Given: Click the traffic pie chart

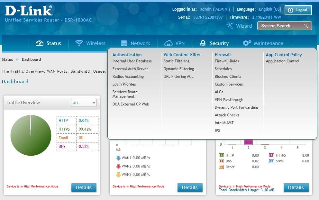Looking at the screenshot, I should 31,135.
